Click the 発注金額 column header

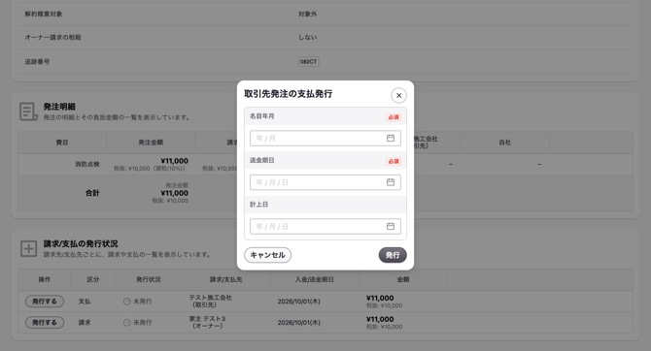[x=151, y=143]
